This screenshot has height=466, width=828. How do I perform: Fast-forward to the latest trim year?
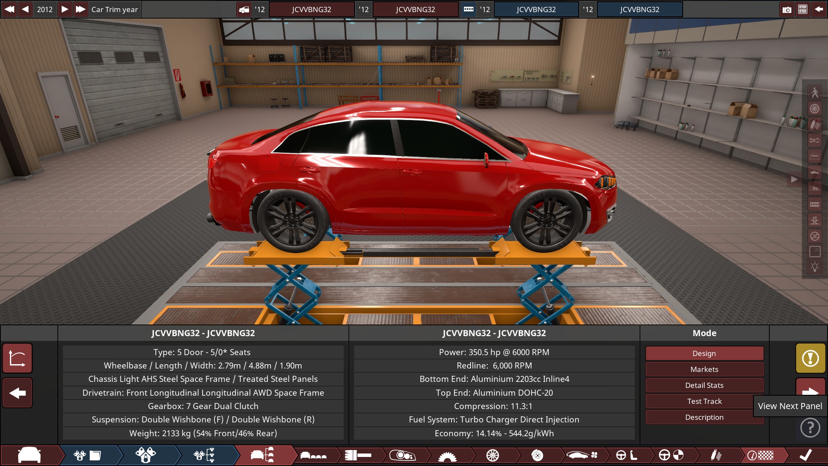[x=81, y=9]
